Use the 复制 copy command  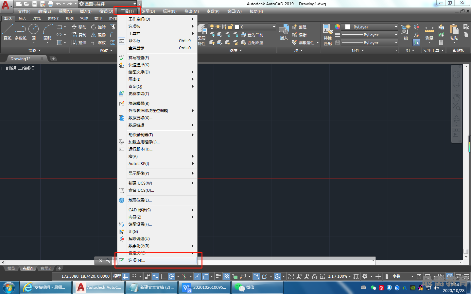point(79,35)
